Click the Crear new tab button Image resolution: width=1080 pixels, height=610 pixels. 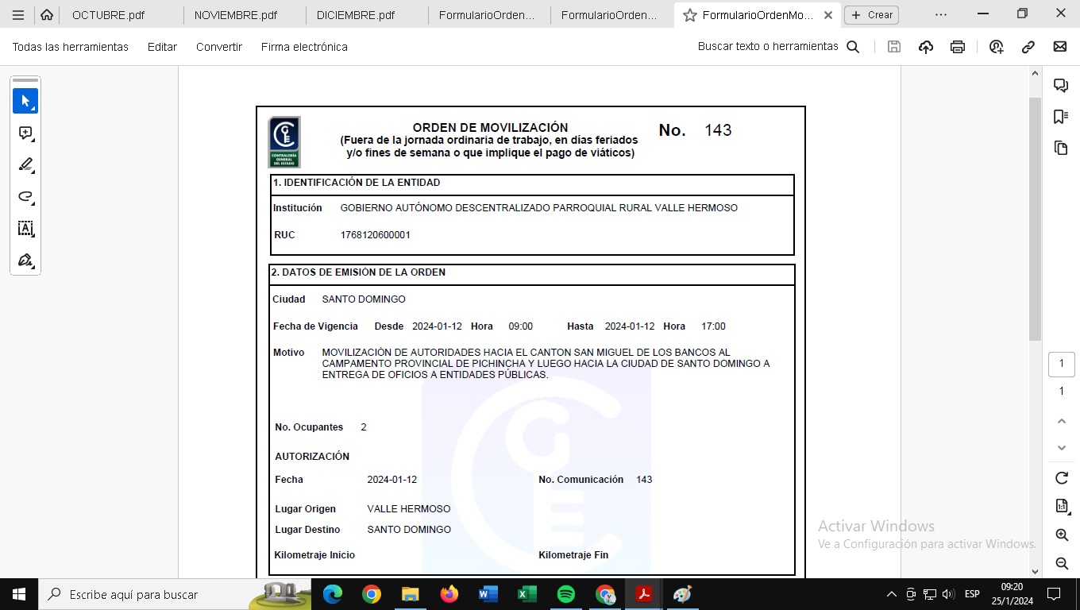coord(872,15)
